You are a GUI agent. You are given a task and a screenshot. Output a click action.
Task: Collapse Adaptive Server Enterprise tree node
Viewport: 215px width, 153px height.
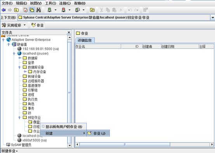click(x=3, y=40)
